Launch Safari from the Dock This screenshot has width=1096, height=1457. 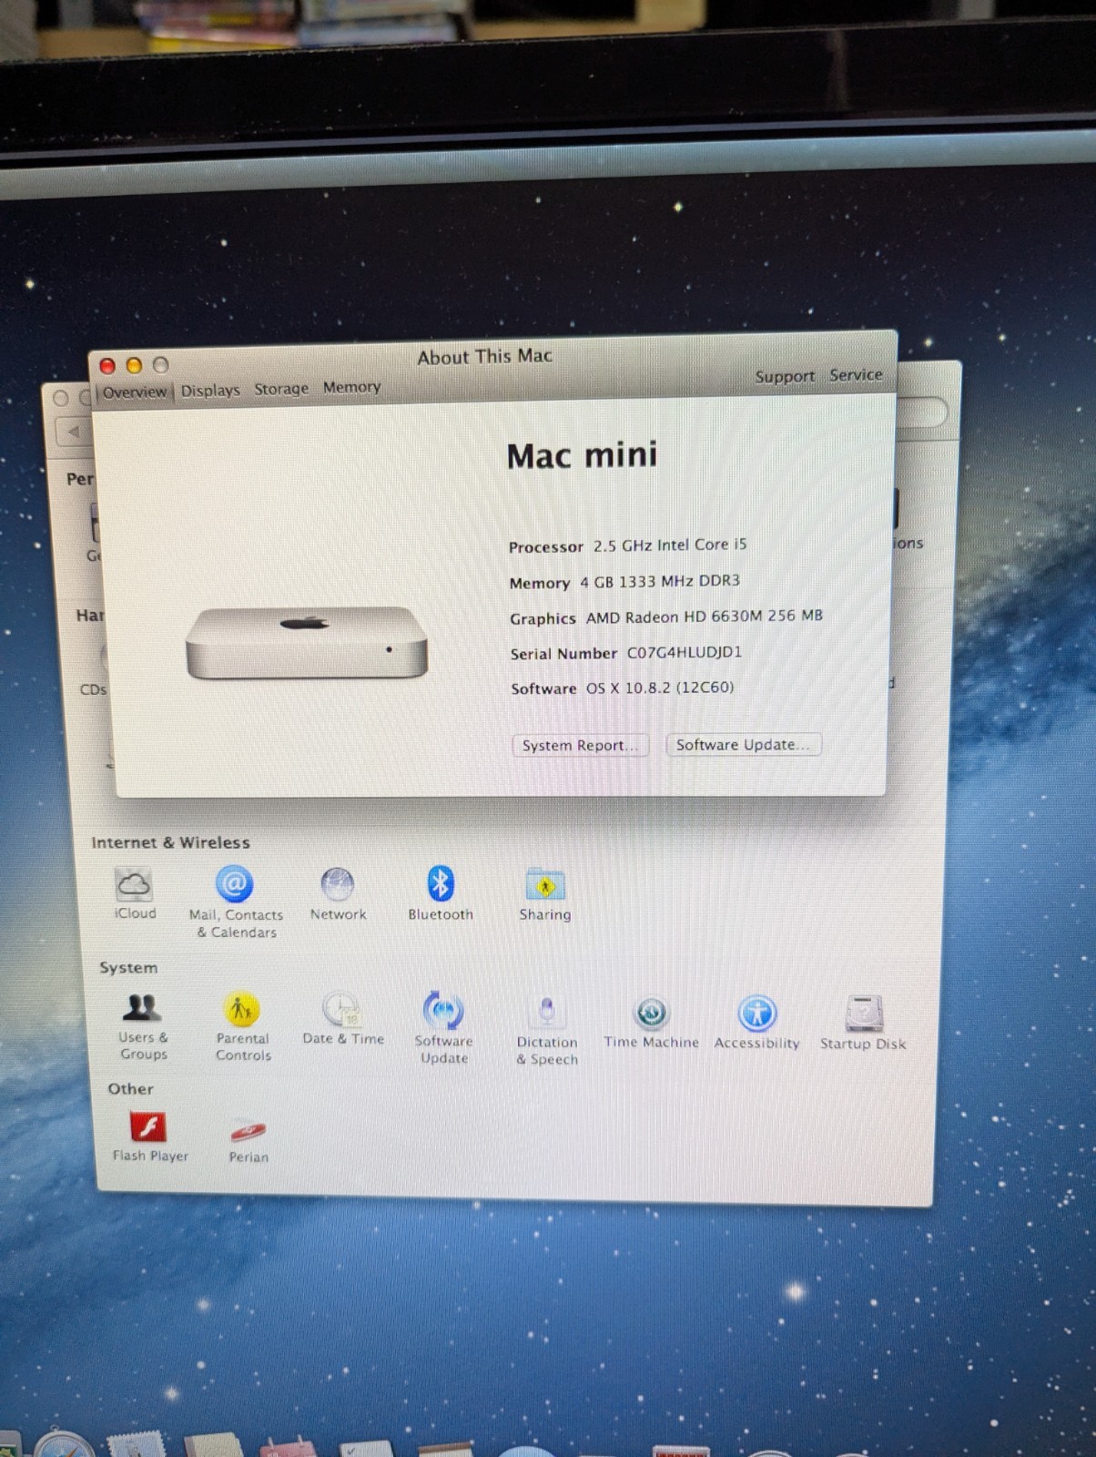pos(64,1443)
